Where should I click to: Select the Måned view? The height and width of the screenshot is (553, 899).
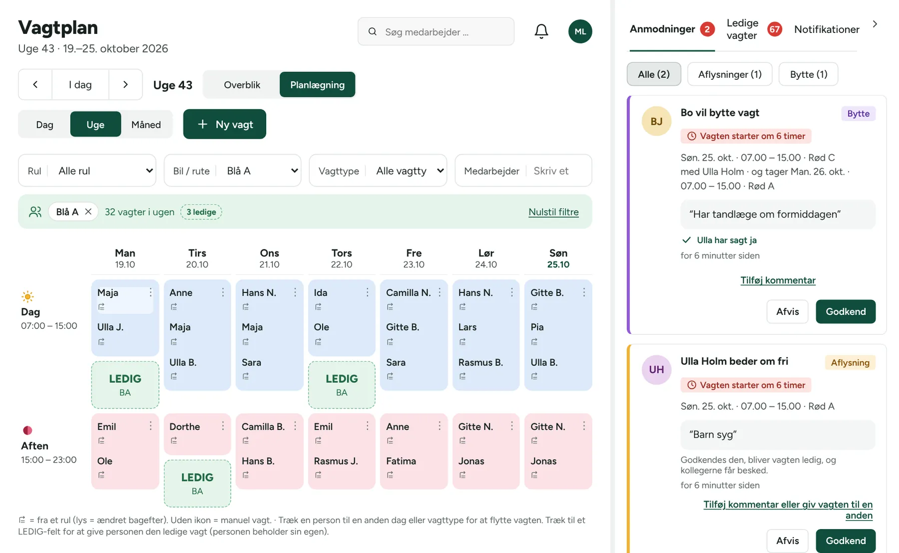146,124
